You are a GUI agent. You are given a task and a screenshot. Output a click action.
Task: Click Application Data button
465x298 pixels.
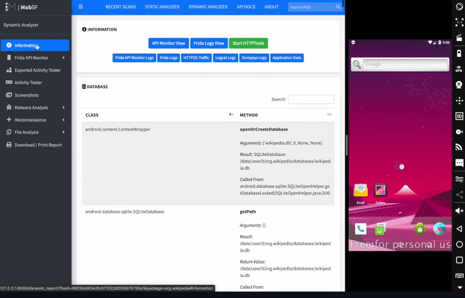tap(287, 58)
